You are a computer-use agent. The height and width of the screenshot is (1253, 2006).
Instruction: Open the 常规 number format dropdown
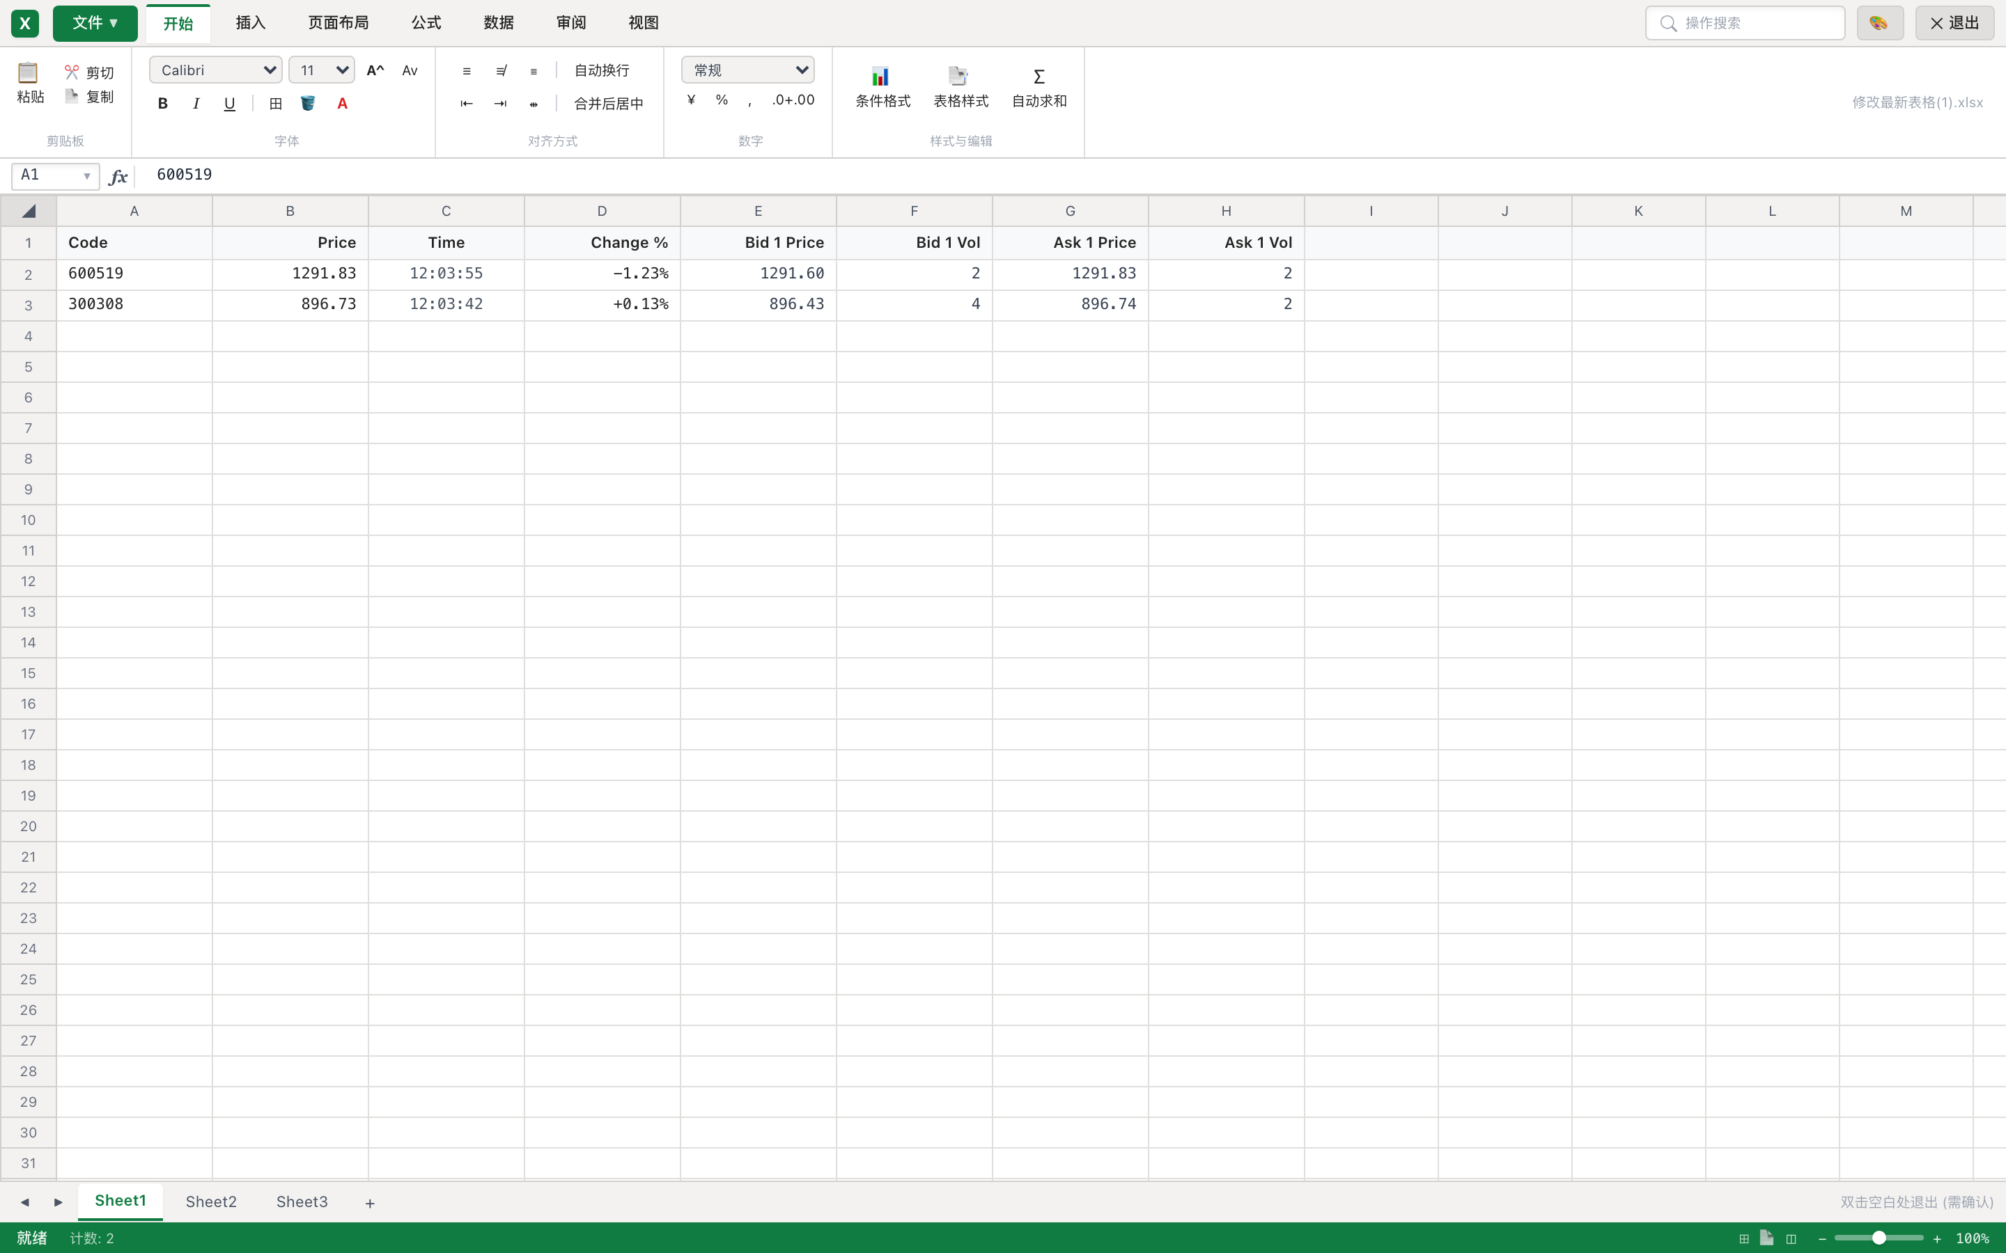click(x=747, y=70)
